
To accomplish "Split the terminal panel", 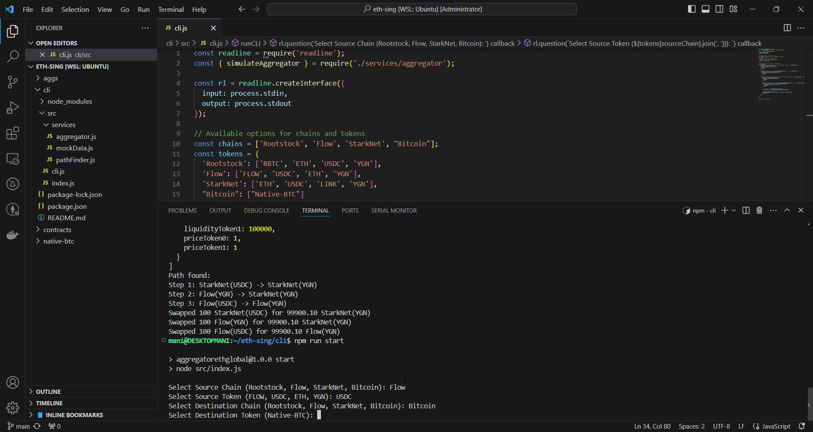I will tap(746, 210).
